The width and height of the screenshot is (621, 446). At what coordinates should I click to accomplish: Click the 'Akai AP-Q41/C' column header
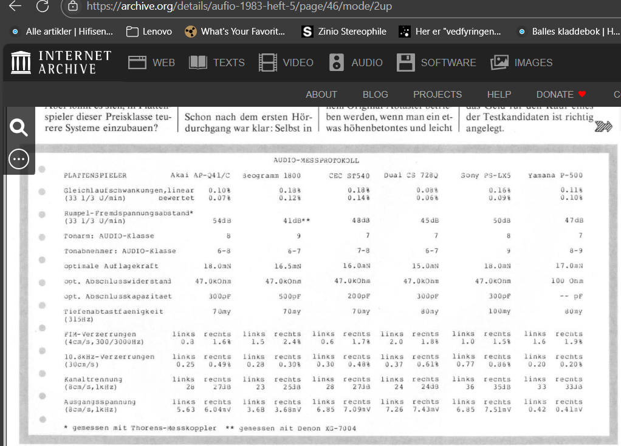point(200,175)
